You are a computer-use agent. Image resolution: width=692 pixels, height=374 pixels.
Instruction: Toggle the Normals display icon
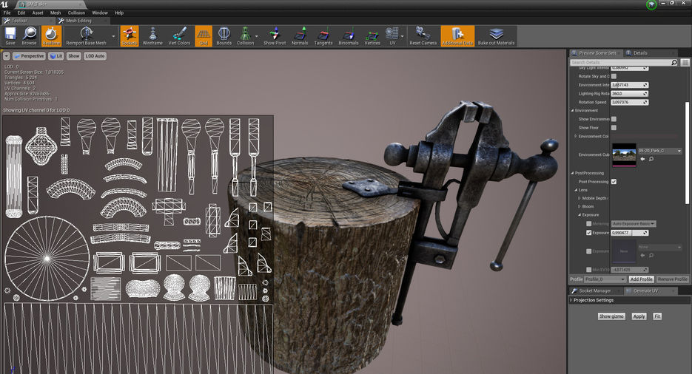pyautogui.click(x=300, y=36)
